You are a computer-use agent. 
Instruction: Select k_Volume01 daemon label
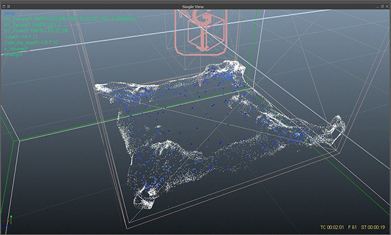click(x=16, y=49)
